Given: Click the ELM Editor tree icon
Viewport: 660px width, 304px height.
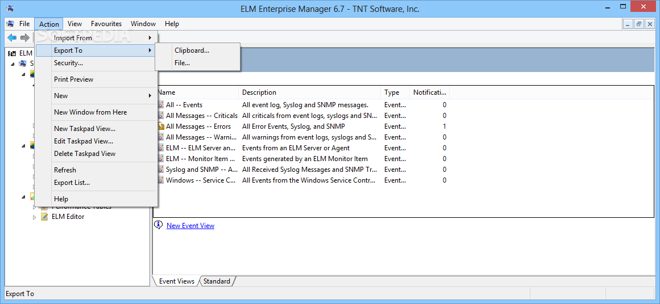Looking at the screenshot, I should coord(44,217).
